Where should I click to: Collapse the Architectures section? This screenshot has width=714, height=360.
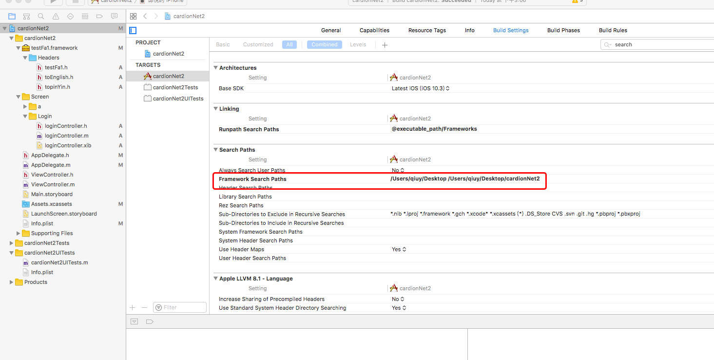tap(215, 68)
